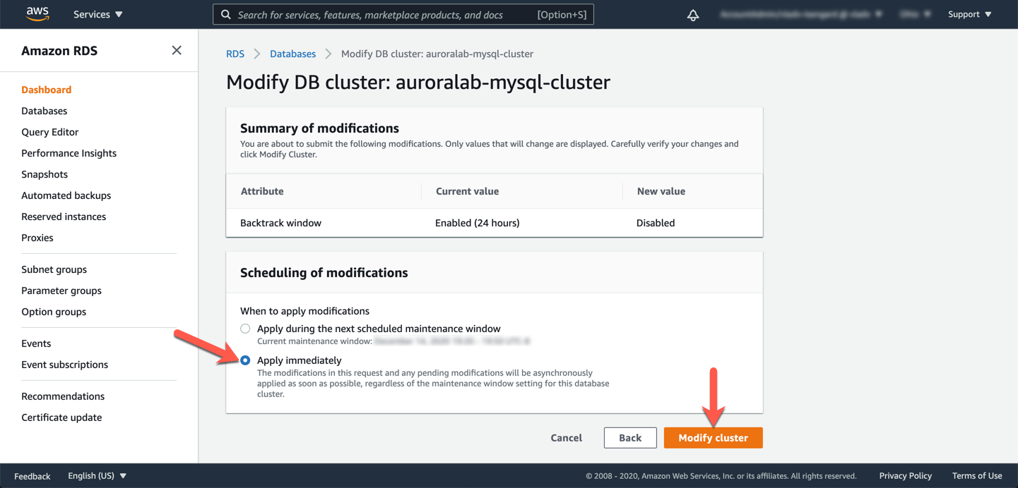The image size is (1018, 488).
Task: Click the Current value column header
Action: pyautogui.click(x=468, y=191)
